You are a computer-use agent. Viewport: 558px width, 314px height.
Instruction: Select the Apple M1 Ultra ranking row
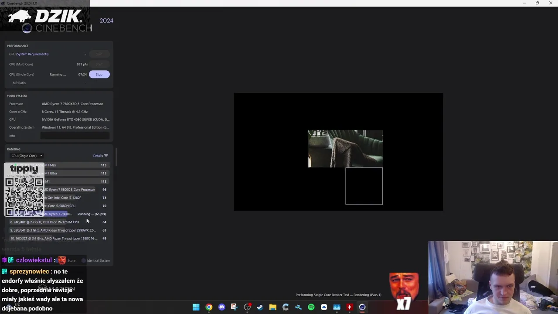[58, 173]
